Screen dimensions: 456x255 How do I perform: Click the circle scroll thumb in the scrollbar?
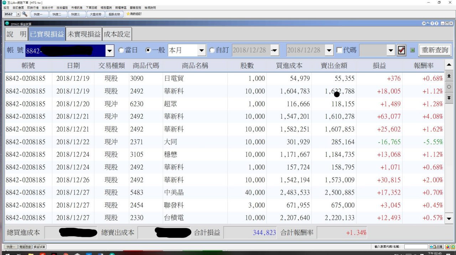(x=449, y=87)
